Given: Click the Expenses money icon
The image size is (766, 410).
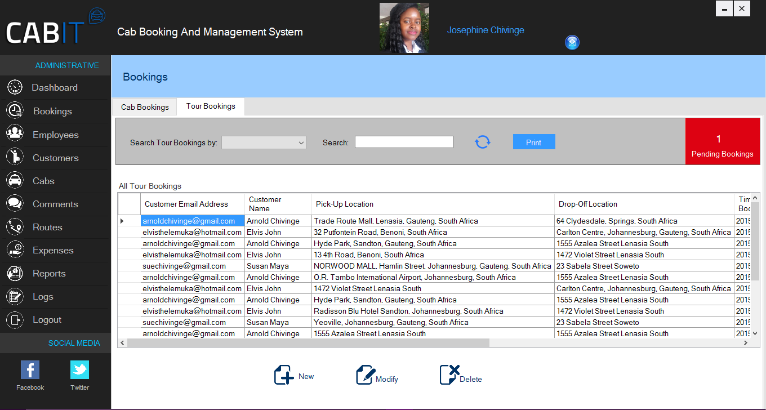Looking at the screenshot, I should pos(15,249).
